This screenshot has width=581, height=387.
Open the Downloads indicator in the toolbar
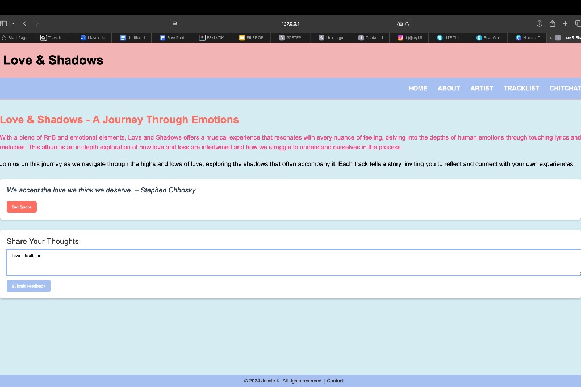(x=538, y=23)
